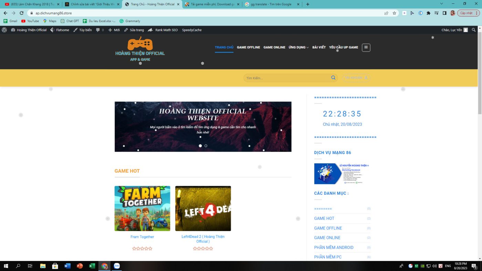Open PHẦN MỀM ANDROID category
Viewport: 482px width, 271px height.
334,247
